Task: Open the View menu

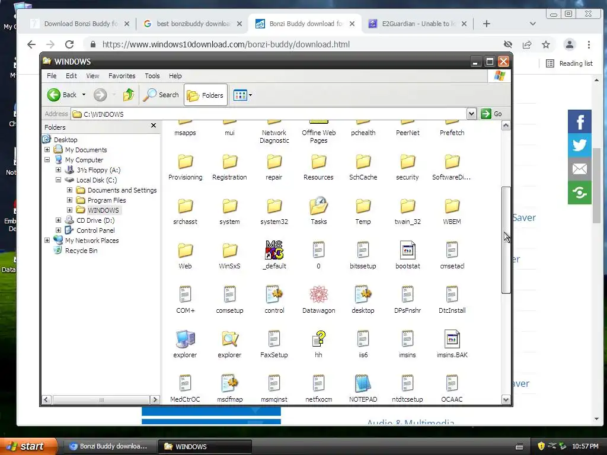Action: pyautogui.click(x=92, y=76)
